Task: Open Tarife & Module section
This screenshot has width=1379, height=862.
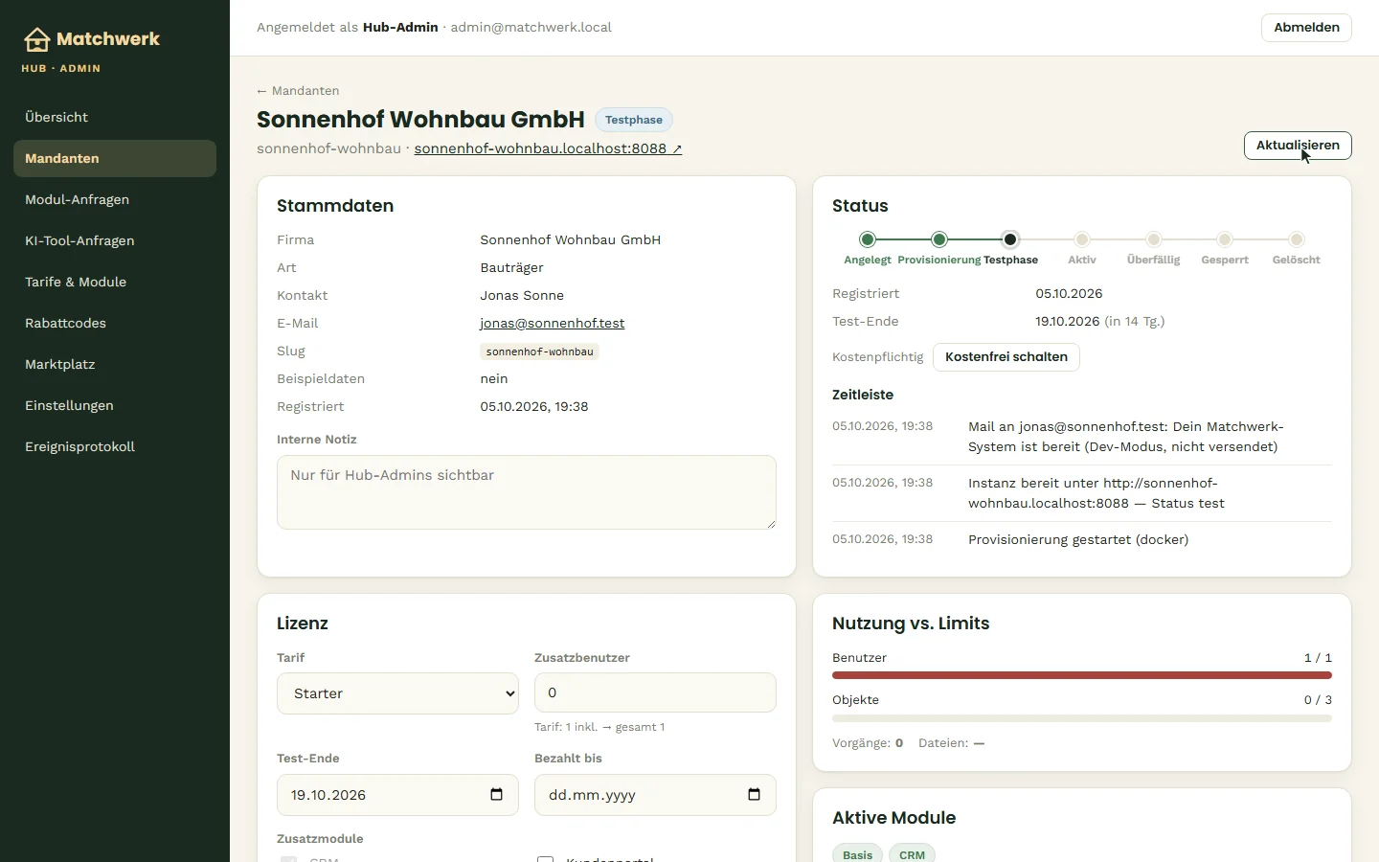Action: [x=115, y=282]
